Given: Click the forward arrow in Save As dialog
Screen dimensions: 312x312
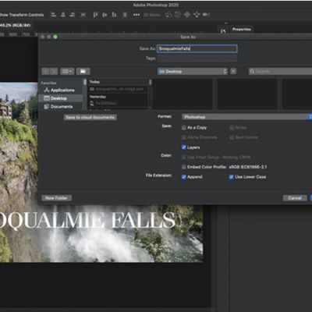Looking at the screenshot, I should 54,71.
